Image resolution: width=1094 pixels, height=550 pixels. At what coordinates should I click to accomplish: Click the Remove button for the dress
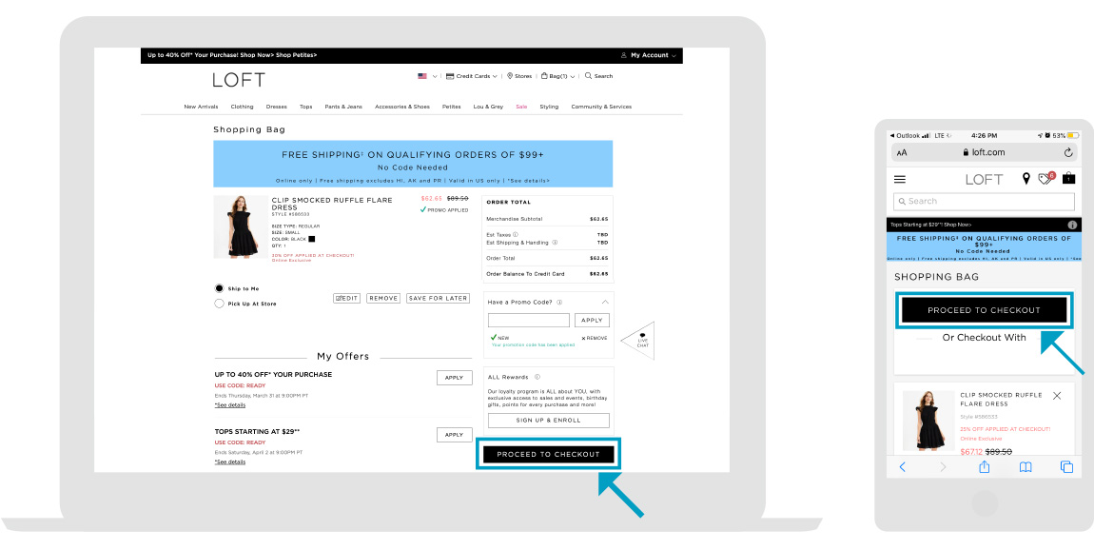tap(383, 298)
